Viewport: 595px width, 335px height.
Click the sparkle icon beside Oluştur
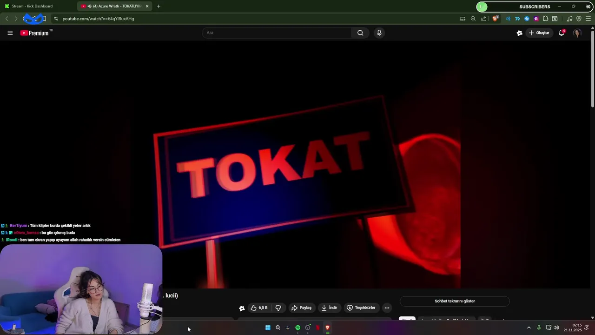point(520,33)
